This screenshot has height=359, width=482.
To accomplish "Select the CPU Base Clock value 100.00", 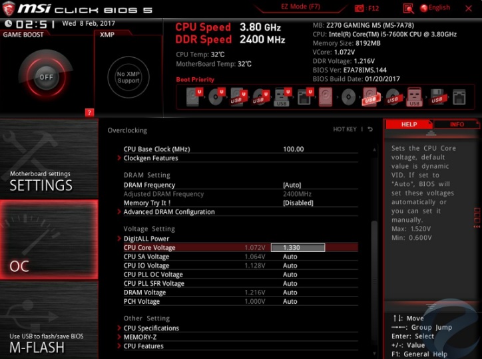I will (293, 149).
